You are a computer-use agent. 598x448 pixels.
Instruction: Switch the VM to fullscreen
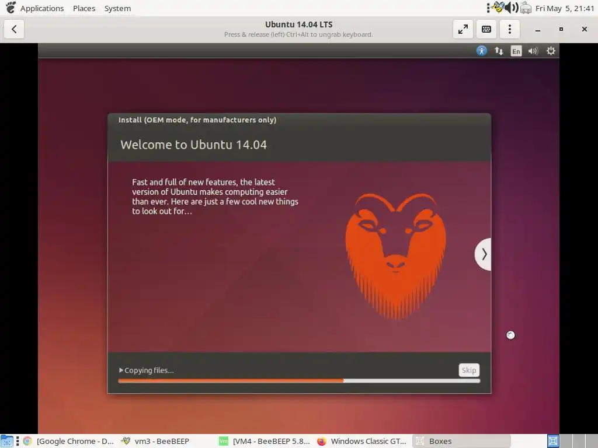click(x=463, y=29)
